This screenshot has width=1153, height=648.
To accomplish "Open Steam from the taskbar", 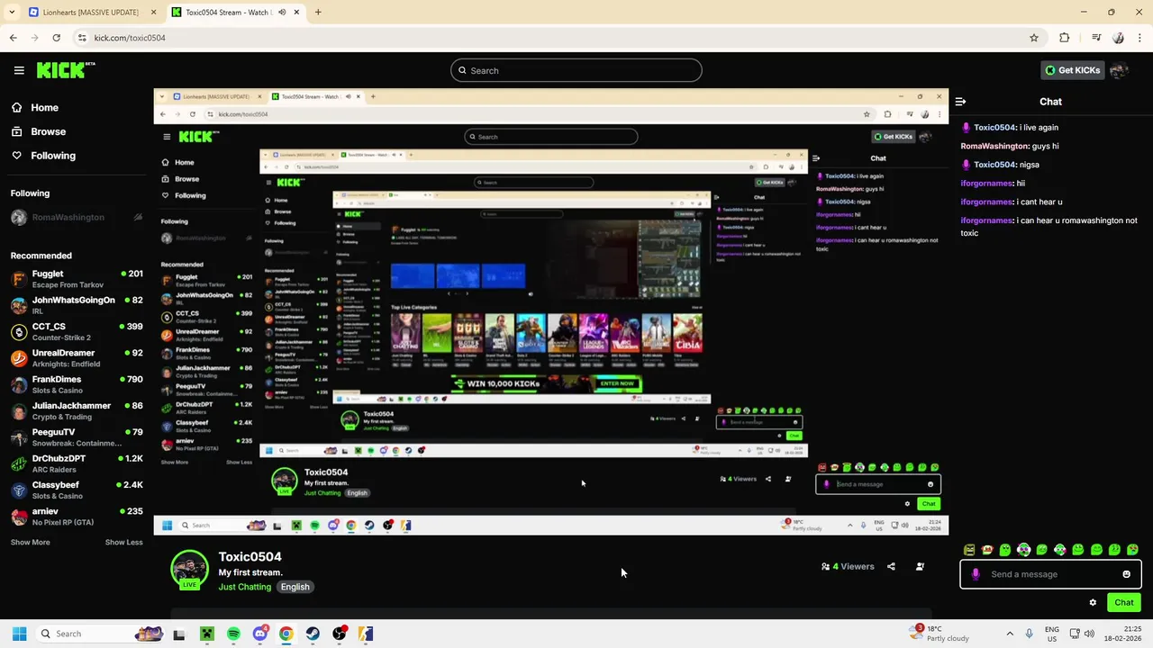I will (x=313, y=634).
